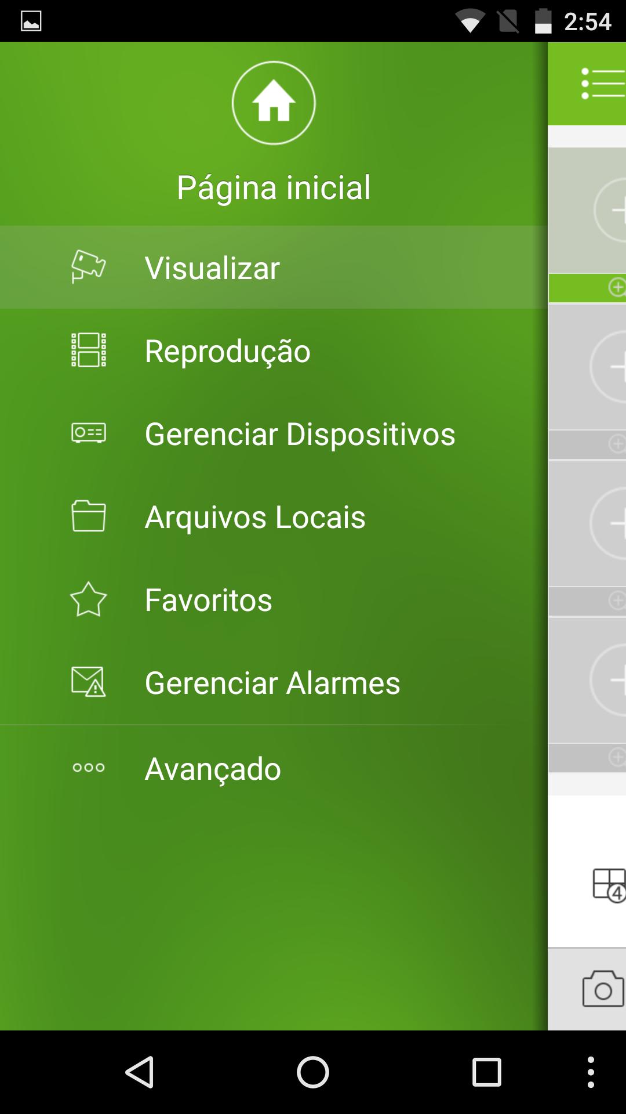The width and height of the screenshot is (626, 1114).
Task: Tap the Avançado three-dots icon
Action: [x=88, y=768]
